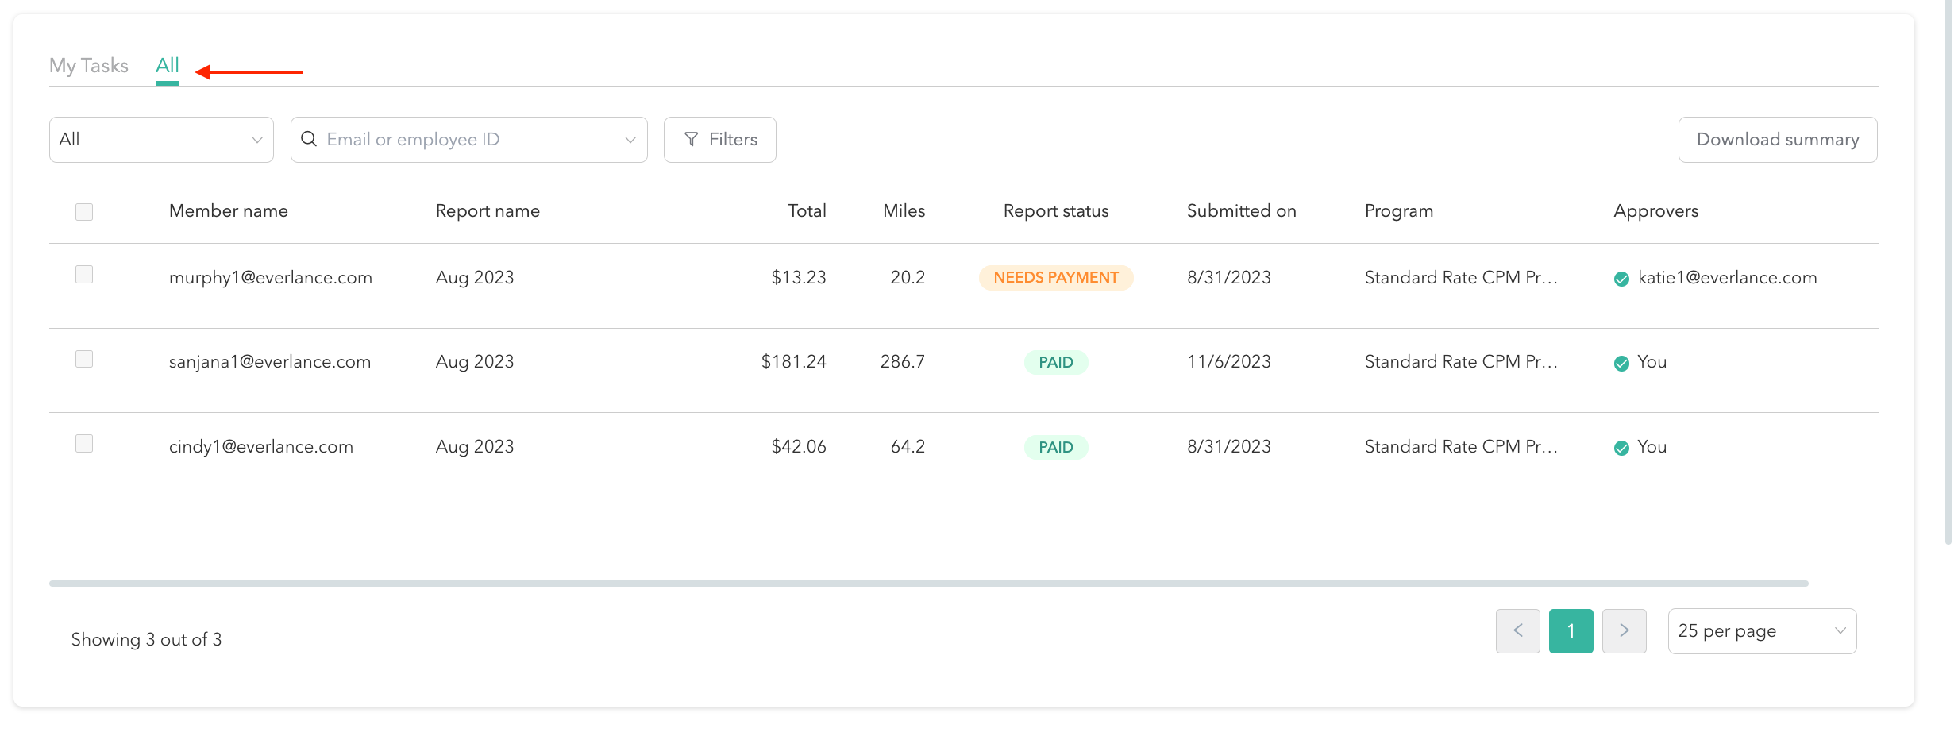This screenshot has height=740, width=1958.
Task: Select the sanjana1@everlance.com row checkbox
Action: (x=84, y=359)
